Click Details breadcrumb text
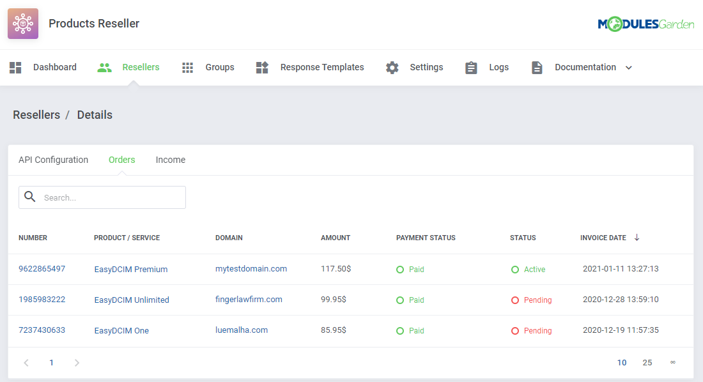The image size is (703, 382). pyautogui.click(x=95, y=115)
